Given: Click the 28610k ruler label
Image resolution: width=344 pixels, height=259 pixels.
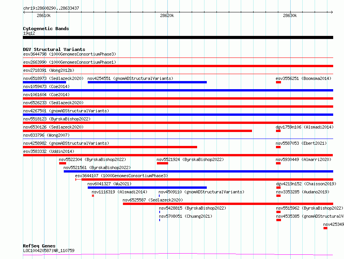Looking at the screenshot, I should pyautogui.click(x=44, y=15).
